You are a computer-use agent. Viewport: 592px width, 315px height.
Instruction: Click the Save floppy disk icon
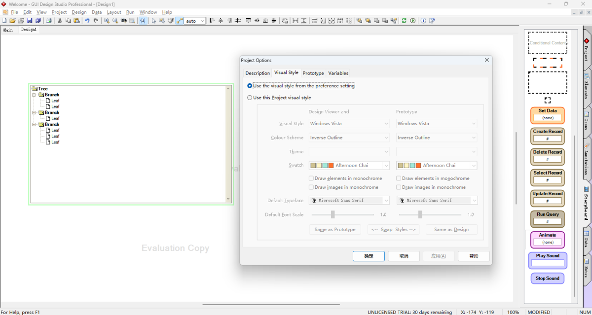coord(30,21)
